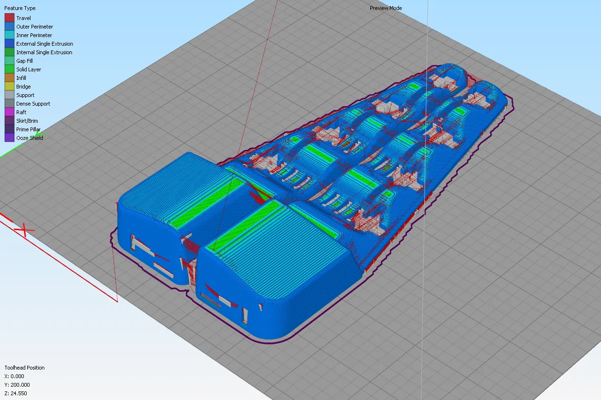Click the Internal Single Extrusion swatch
601x400 pixels.
click(9, 52)
